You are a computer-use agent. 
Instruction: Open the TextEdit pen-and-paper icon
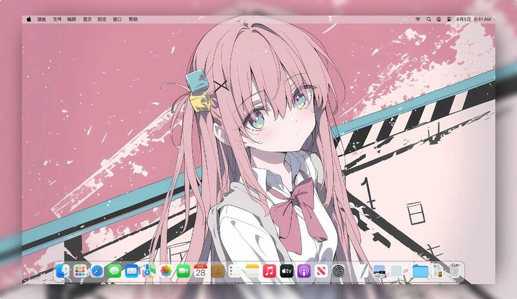(362, 271)
